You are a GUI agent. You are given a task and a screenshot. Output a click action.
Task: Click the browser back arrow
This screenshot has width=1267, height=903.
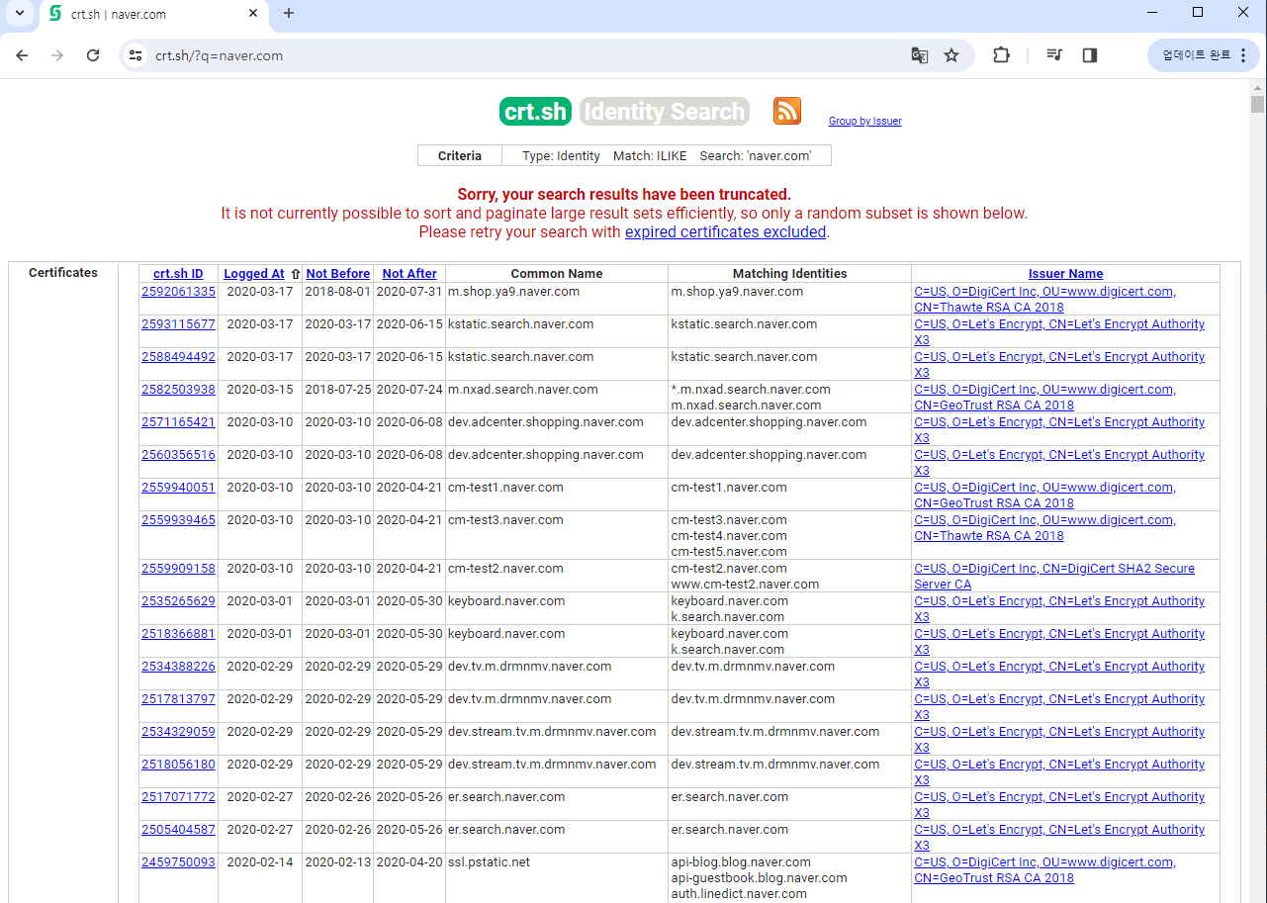pos(22,55)
